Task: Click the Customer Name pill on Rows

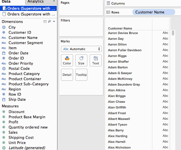Action: (x=154, y=12)
